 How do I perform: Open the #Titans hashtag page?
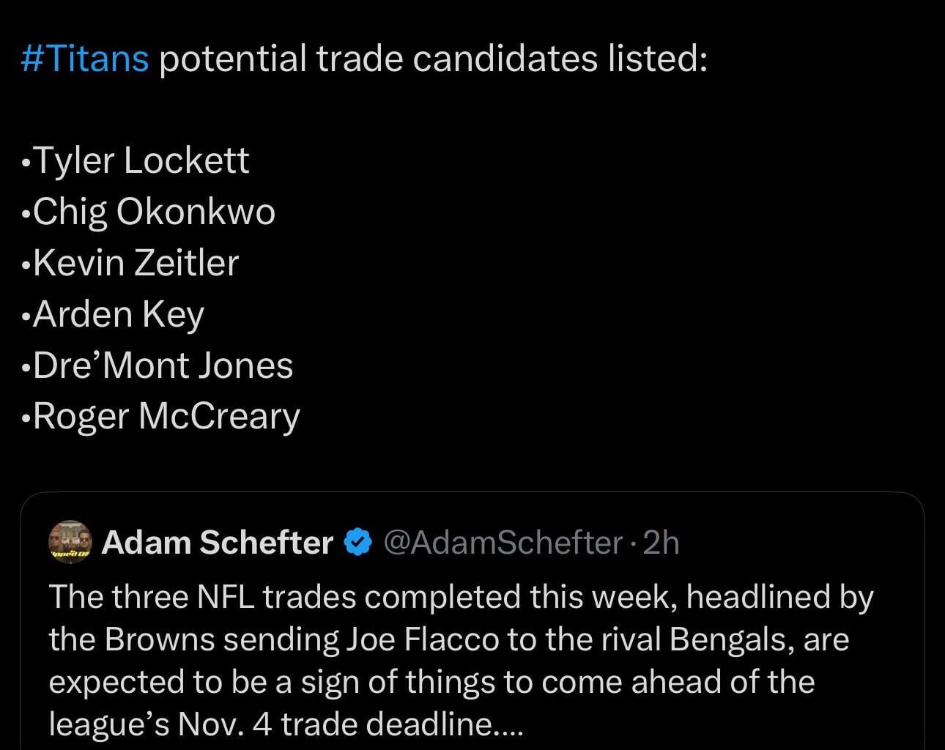point(83,59)
